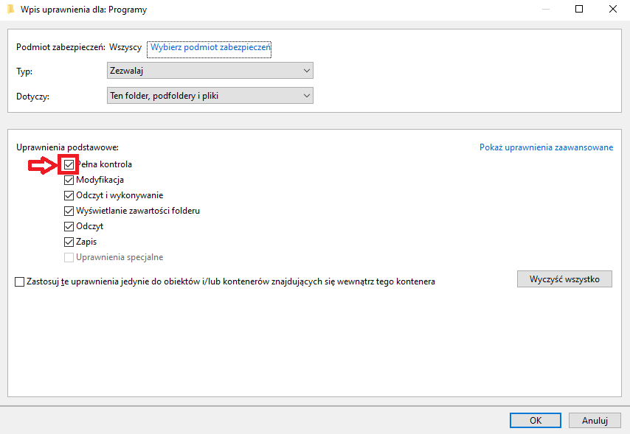
Task: Open Pokaż uprawnienia zaawansowane link
Action: click(x=546, y=147)
